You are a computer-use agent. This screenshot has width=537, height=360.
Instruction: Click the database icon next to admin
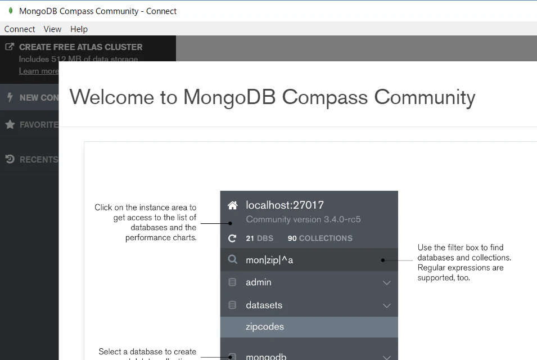232,282
